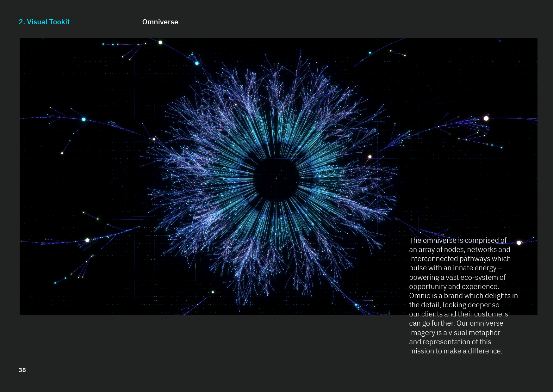Click the text 'mission to make a difference.'
The image size is (553, 392).
point(456,351)
